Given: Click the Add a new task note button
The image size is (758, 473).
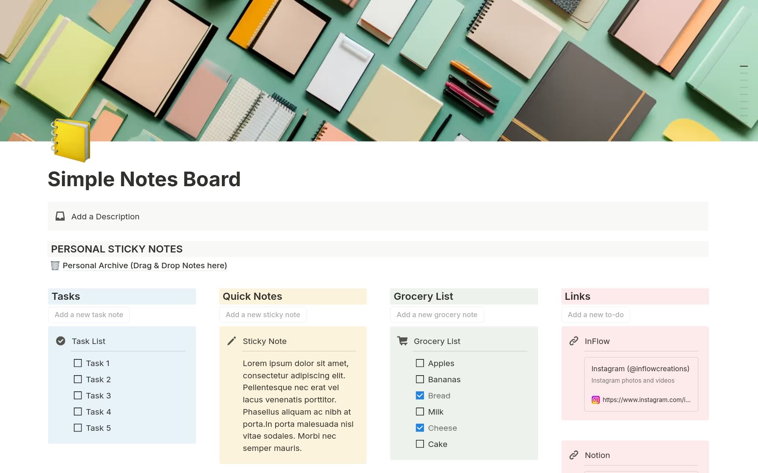Looking at the screenshot, I should [x=89, y=314].
